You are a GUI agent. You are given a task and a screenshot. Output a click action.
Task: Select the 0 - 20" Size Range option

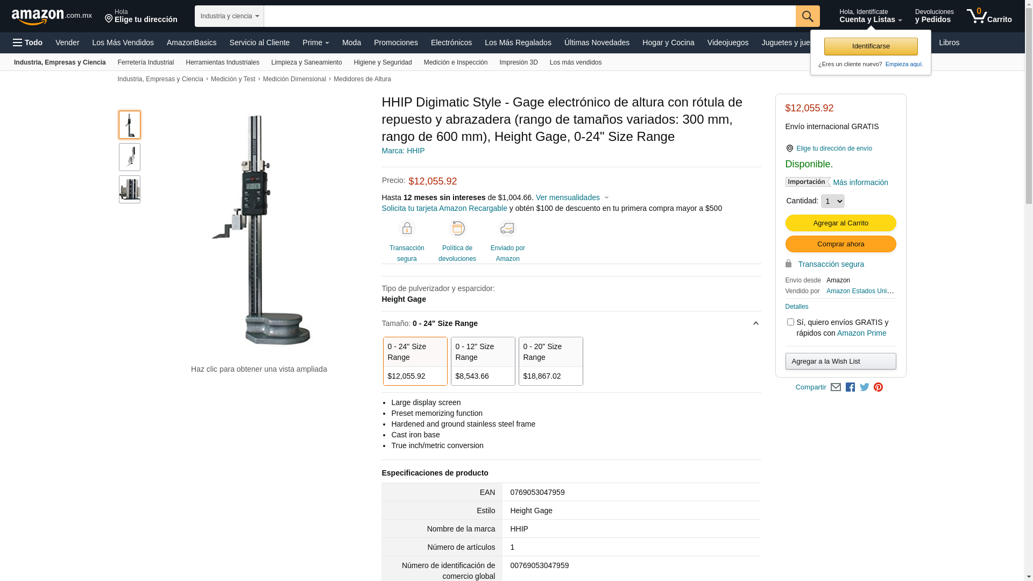pos(550,361)
